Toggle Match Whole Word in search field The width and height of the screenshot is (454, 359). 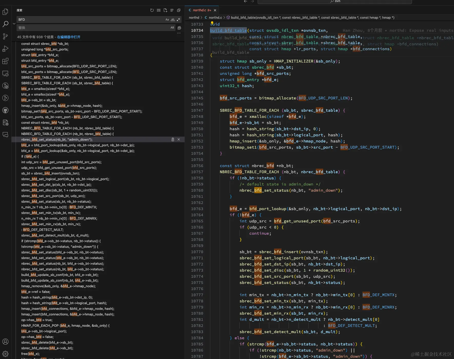point(173,19)
